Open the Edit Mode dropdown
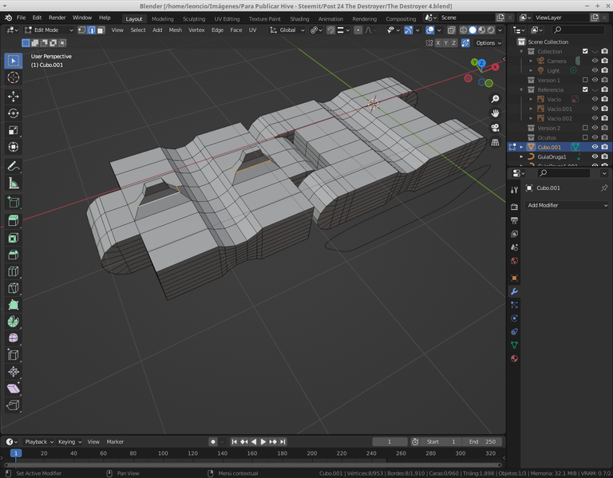This screenshot has width=613, height=478. coord(48,30)
